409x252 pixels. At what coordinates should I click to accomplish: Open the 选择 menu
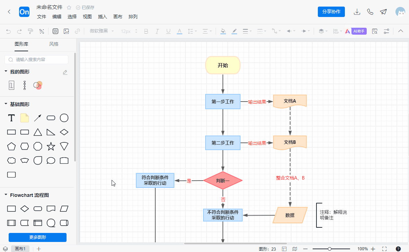(x=72, y=17)
